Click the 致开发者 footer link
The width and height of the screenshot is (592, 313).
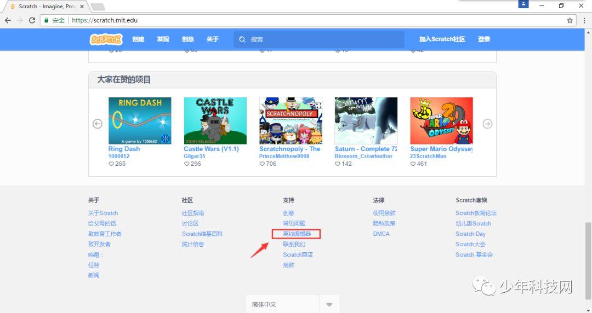click(x=99, y=244)
